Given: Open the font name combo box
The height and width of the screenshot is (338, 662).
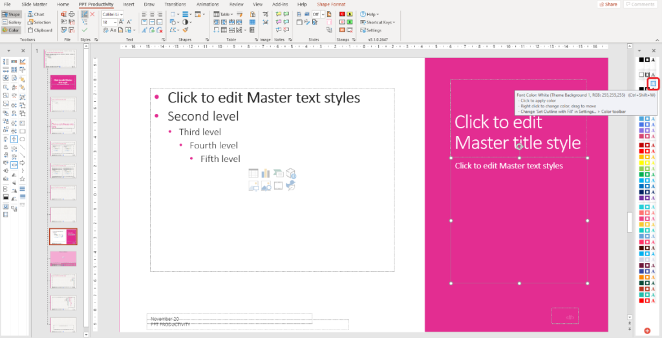Looking at the screenshot, I should pyautogui.click(x=112, y=14).
